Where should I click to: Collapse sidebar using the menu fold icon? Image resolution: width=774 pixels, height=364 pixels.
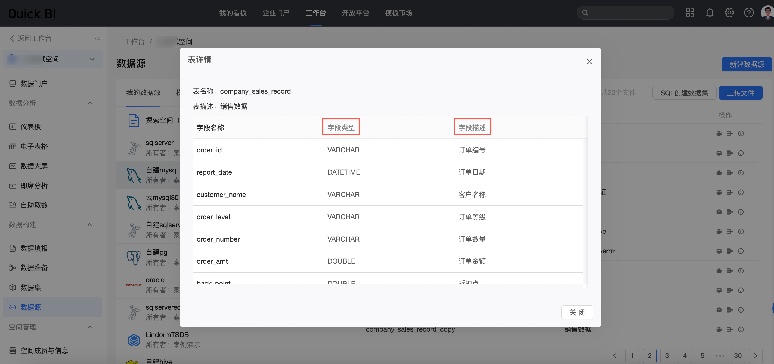click(97, 38)
